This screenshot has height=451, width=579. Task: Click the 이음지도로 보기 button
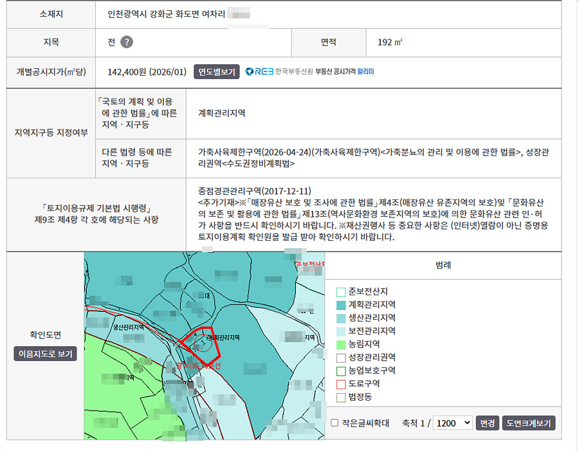[46, 353]
